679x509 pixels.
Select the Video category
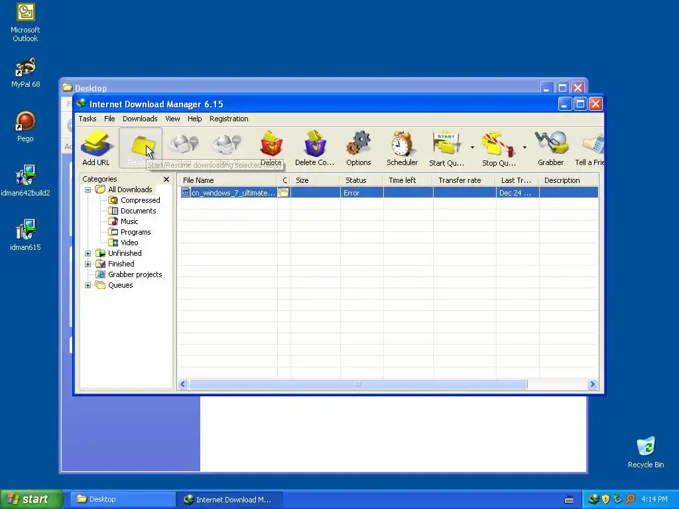click(x=129, y=243)
